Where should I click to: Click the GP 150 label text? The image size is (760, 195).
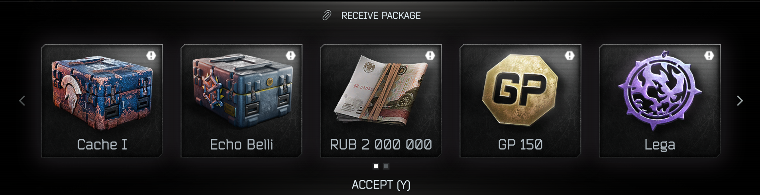[x=520, y=144]
